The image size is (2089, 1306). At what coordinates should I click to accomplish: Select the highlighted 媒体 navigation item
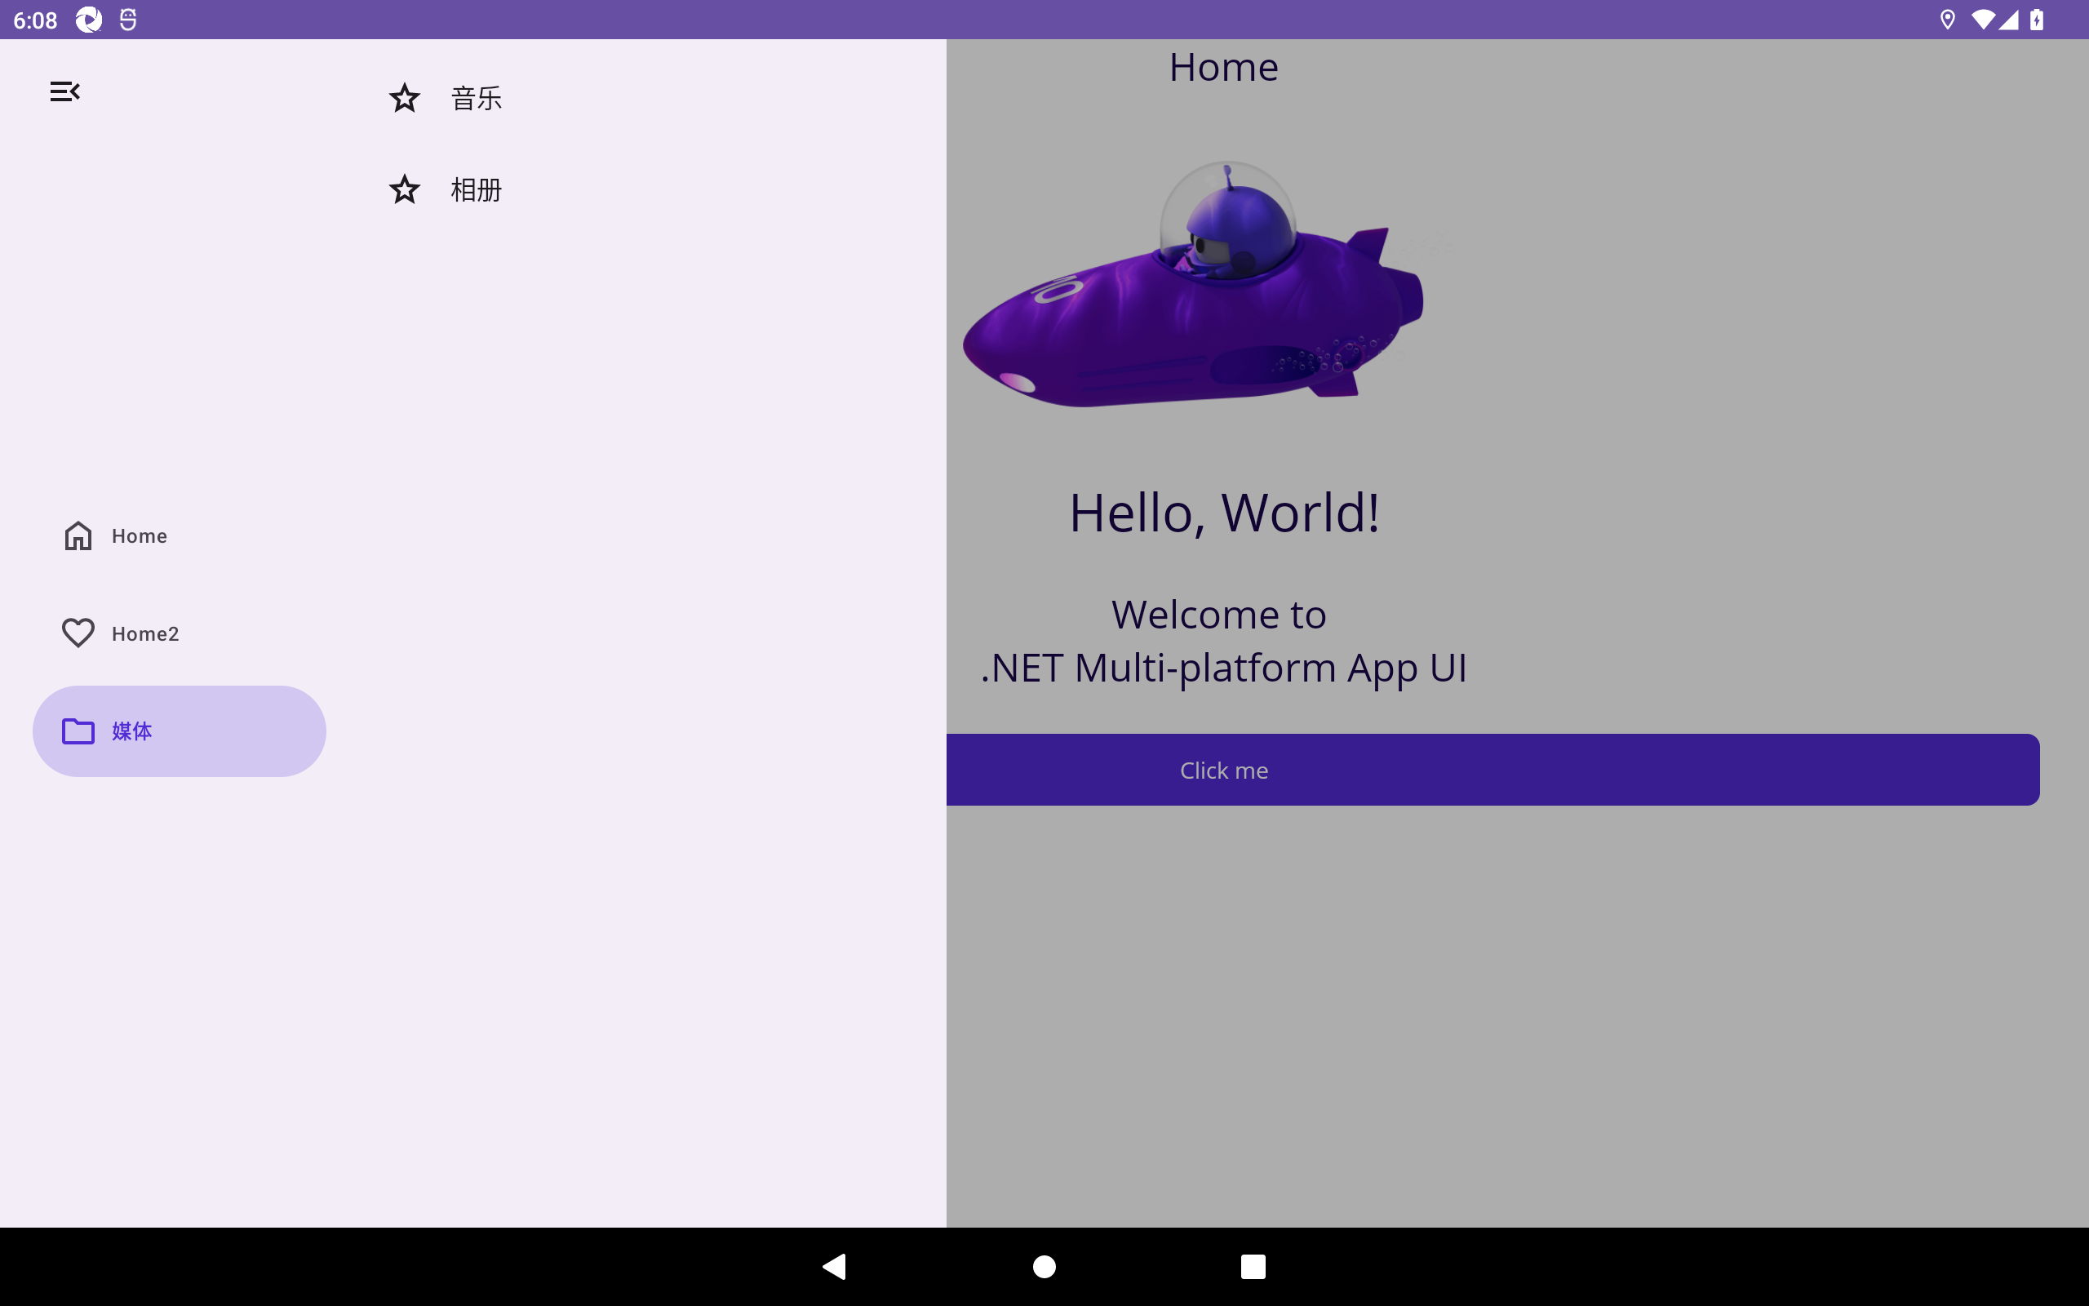[x=179, y=731]
